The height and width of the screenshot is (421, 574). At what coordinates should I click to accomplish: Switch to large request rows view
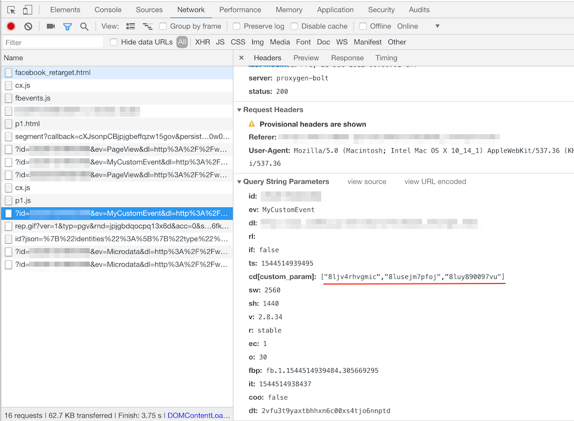click(131, 26)
